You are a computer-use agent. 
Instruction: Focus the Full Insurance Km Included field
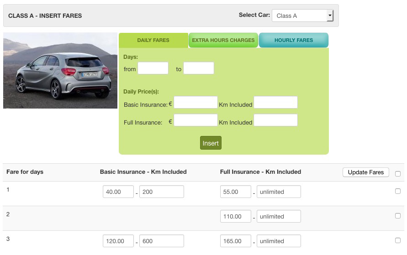coord(275,120)
